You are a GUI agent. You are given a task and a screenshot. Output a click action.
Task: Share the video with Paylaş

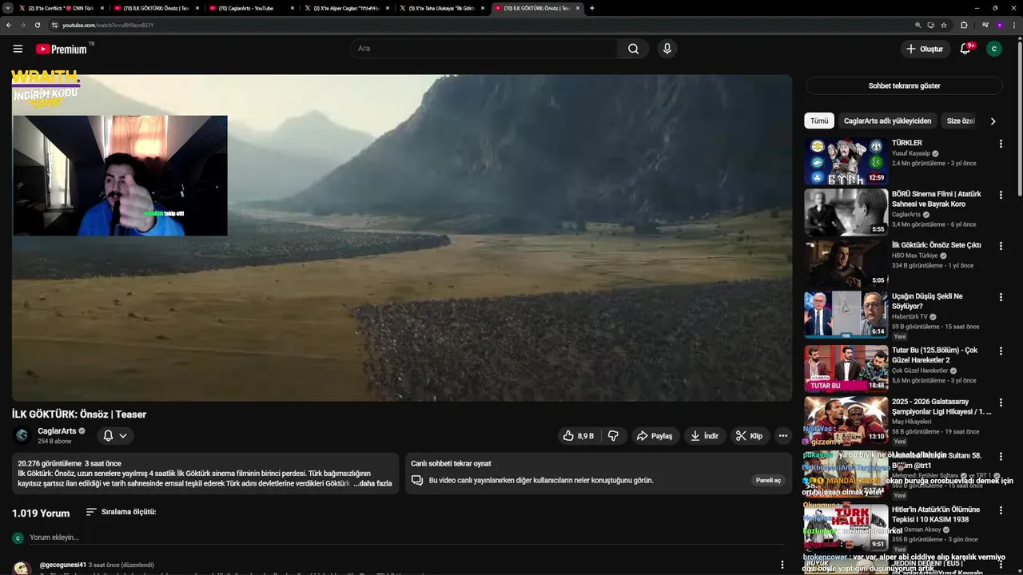point(654,436)
